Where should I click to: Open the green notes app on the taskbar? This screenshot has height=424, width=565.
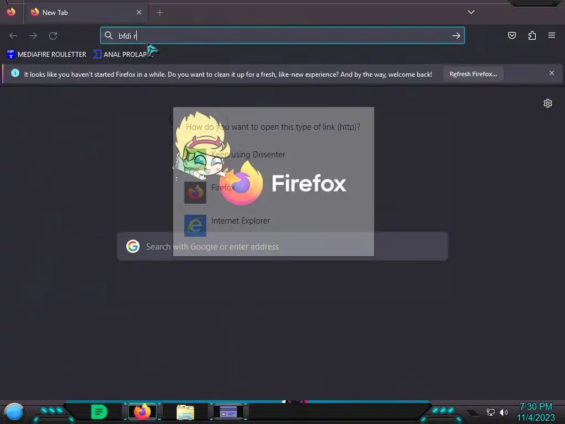point(99,412)
